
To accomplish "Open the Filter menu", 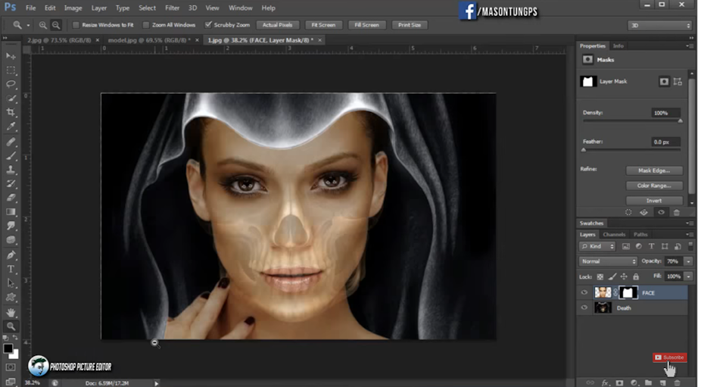I will pyautogui.click(x=172, y=8).
